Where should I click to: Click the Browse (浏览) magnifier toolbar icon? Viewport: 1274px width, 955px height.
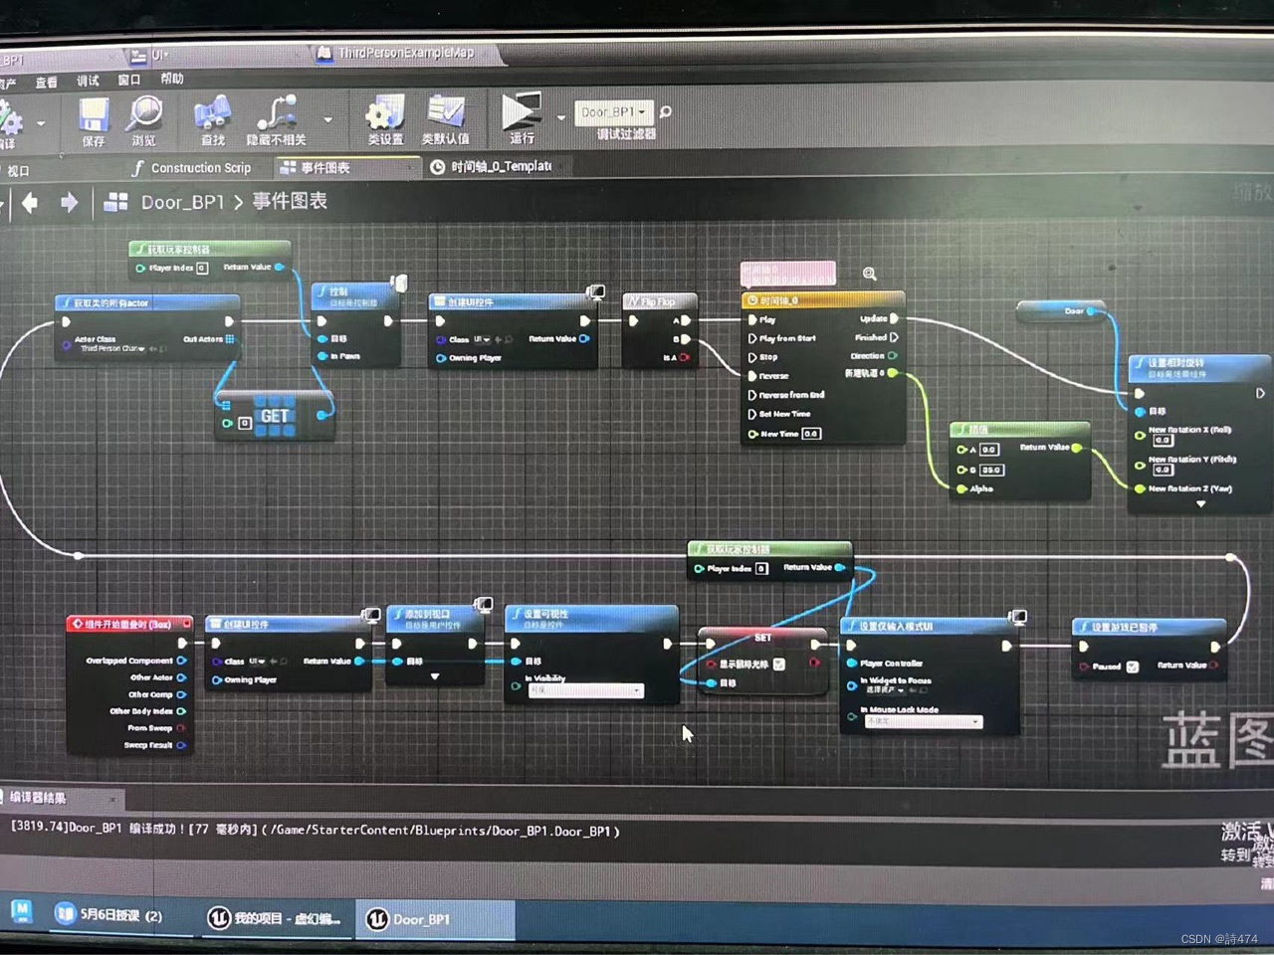[144, 115]
